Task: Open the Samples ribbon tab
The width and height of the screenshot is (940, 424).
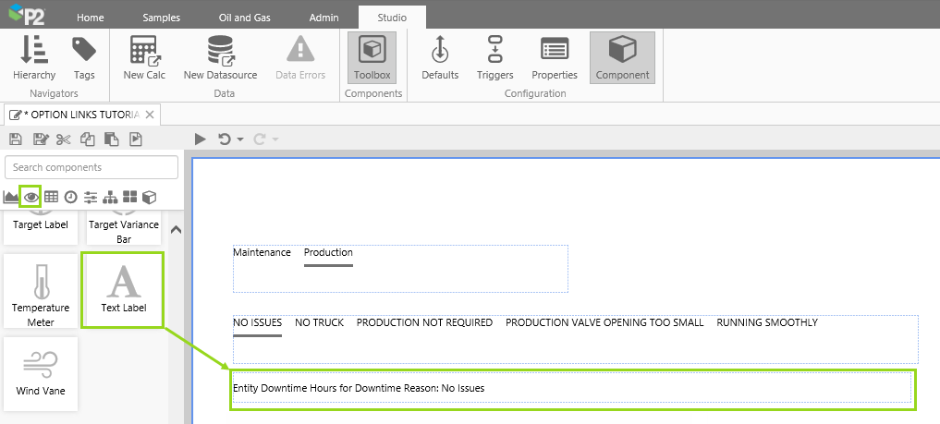Action: (x=163, y=18)
